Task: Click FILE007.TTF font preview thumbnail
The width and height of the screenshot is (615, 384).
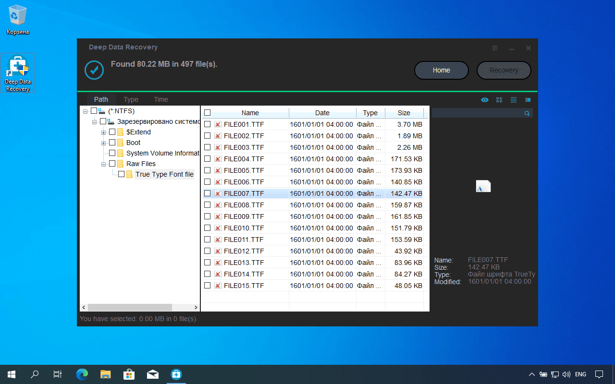Action: click(x=483, y=186)
